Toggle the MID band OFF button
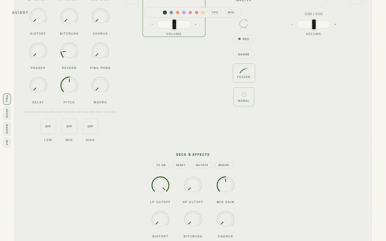Screen dimensions: 386x241 [69, 126]
